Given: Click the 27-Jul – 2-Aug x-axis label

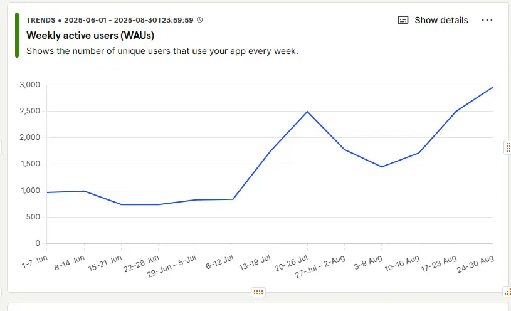Looking at the screenshot, I should pyautogui.click(x=320, y=266).
